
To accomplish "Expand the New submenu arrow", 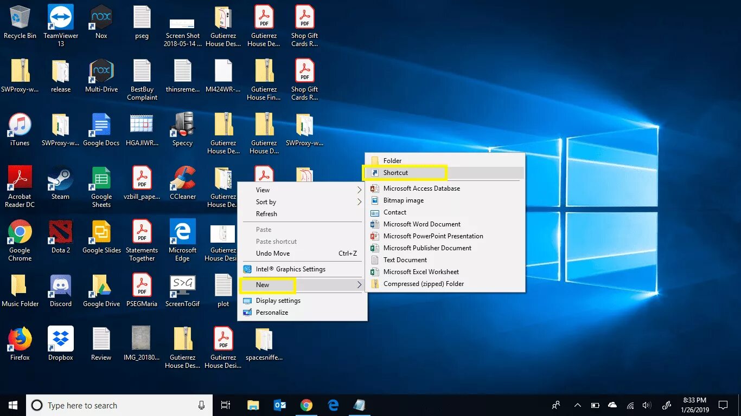I will (359, 285).
